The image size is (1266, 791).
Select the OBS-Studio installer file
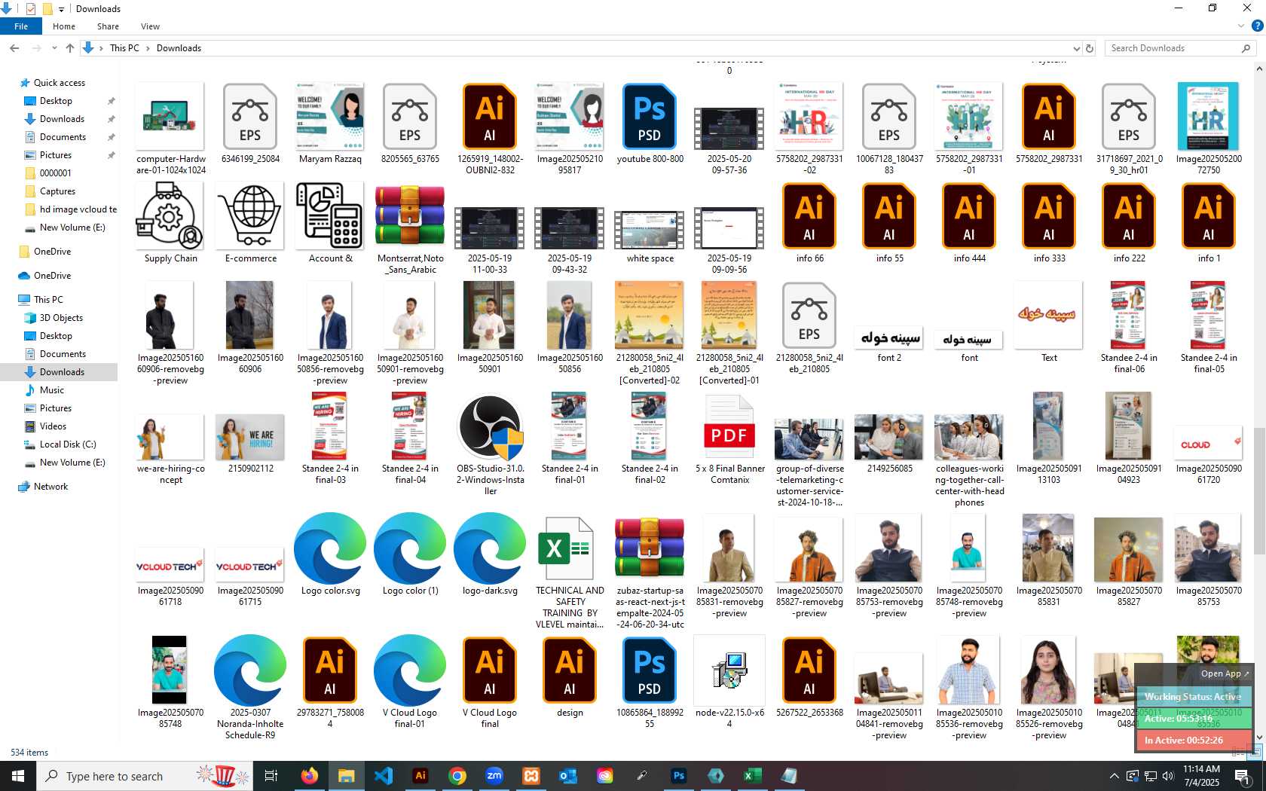coord(490,444)
